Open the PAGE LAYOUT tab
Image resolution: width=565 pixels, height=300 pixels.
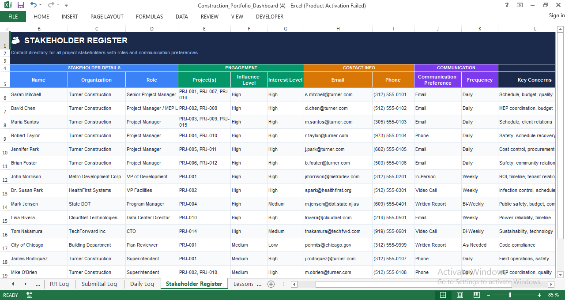tap(107, 17)
